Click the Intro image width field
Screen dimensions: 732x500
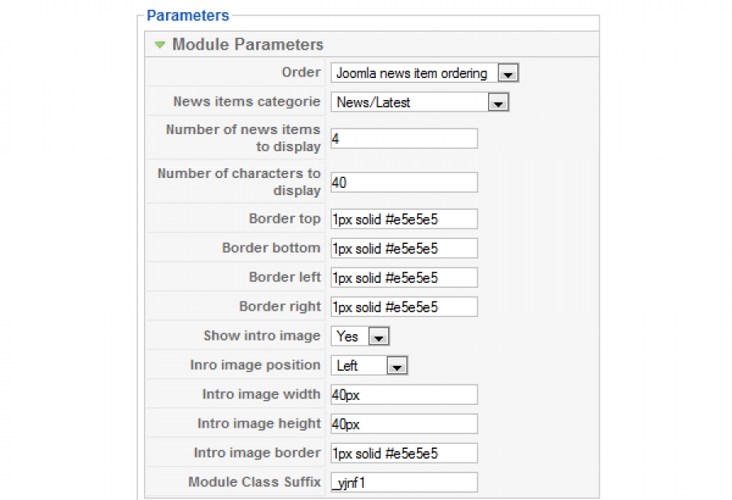click(403, 395)
